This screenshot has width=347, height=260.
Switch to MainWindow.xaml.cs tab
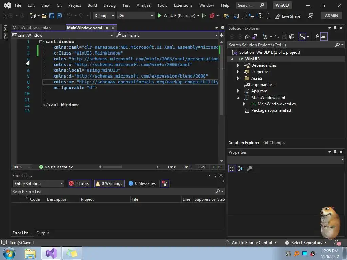coord(32,28)
